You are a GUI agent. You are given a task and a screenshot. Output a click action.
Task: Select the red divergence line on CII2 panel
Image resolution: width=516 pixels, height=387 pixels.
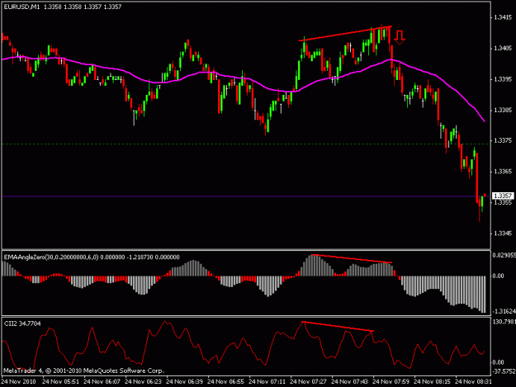pyautogui.click(x=338, y=326)
